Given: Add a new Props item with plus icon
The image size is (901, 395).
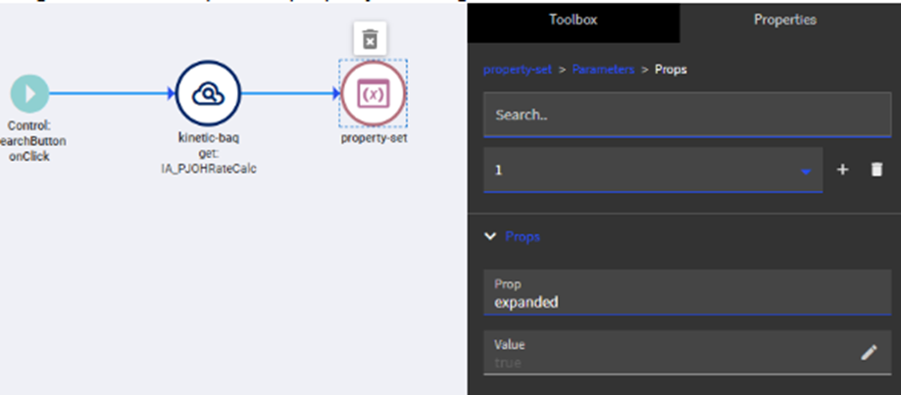Looking at the screenshot, I should click(842, 170).
